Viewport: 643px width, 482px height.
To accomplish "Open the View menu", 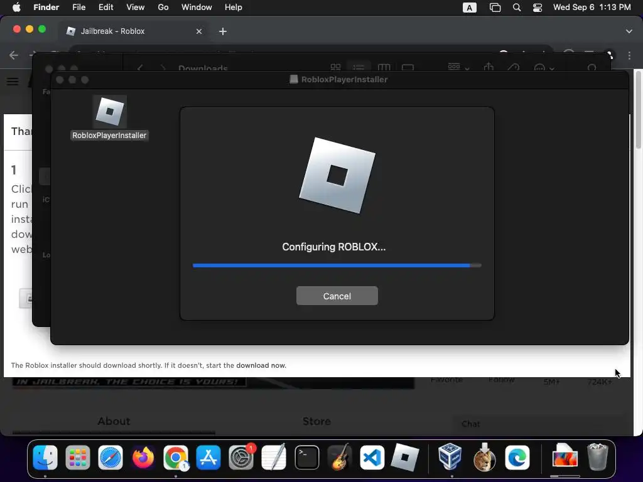I will tap(136, 8).
